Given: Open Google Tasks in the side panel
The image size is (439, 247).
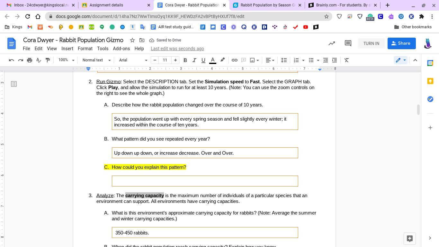Looking at the screenshot, I should click(430, 99).
